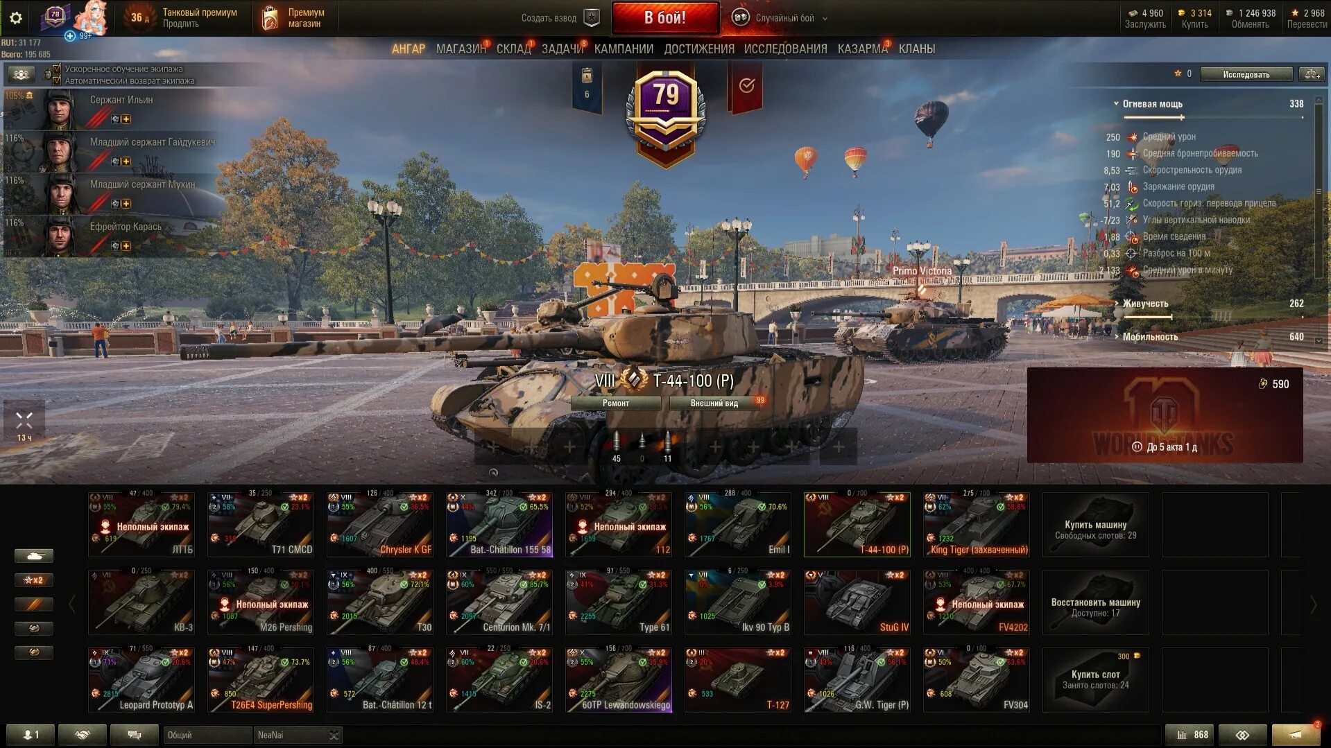This screenshot has height=748, width=1331.
Task: Open the chat channels icon
Action: (x=135, y=735)
